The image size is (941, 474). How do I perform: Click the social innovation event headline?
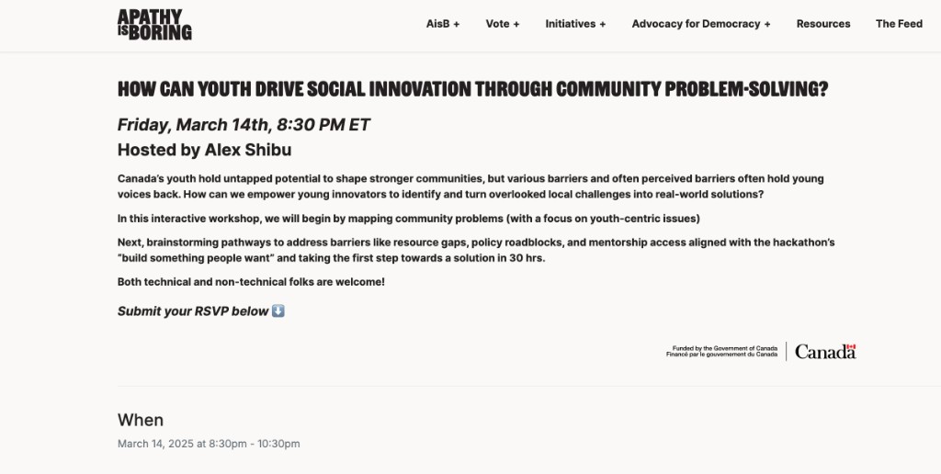click(x=473, y=89)
